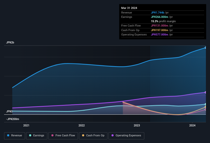Click the 15.3% profit margin text
210x143 pixels.
163,21
